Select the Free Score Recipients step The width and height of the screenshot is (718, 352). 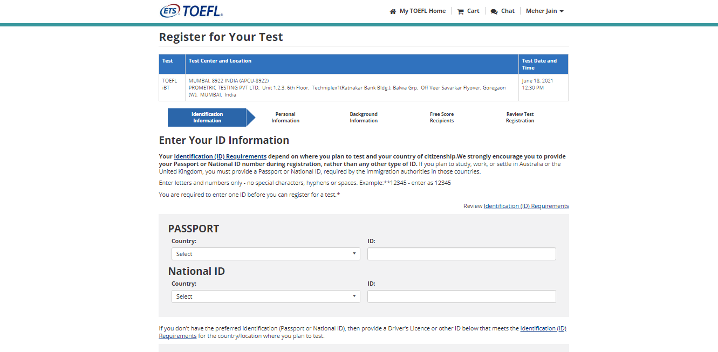pos(442,118)
